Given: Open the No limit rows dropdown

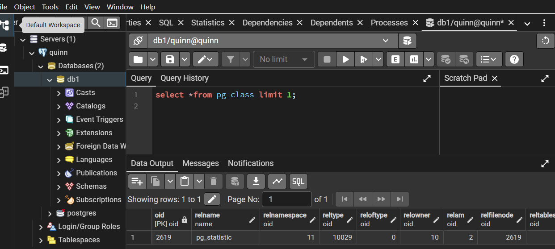Looking at the screenshot, I should click(284, 59).
